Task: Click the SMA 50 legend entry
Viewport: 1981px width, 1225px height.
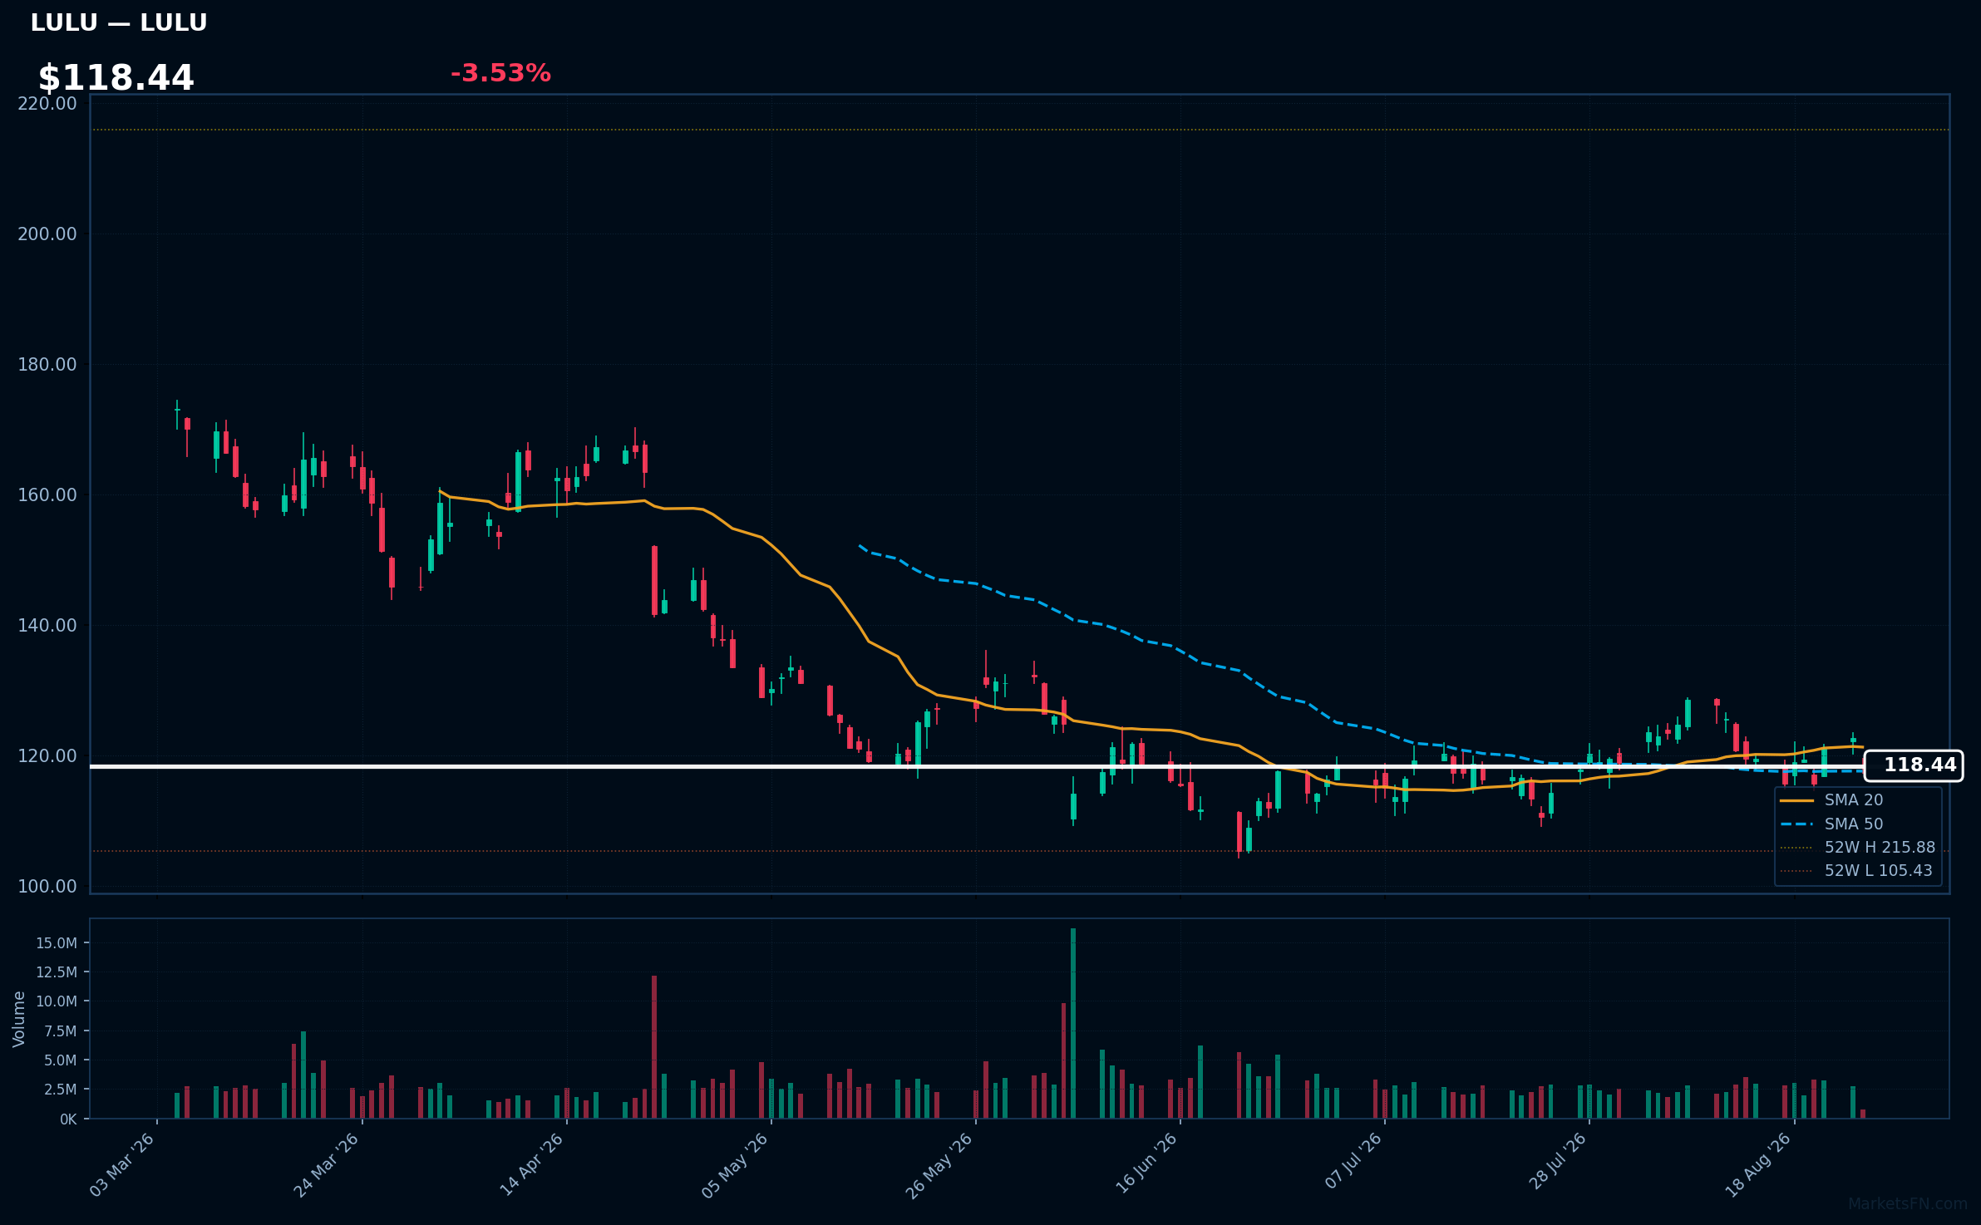Action: 1831,824
